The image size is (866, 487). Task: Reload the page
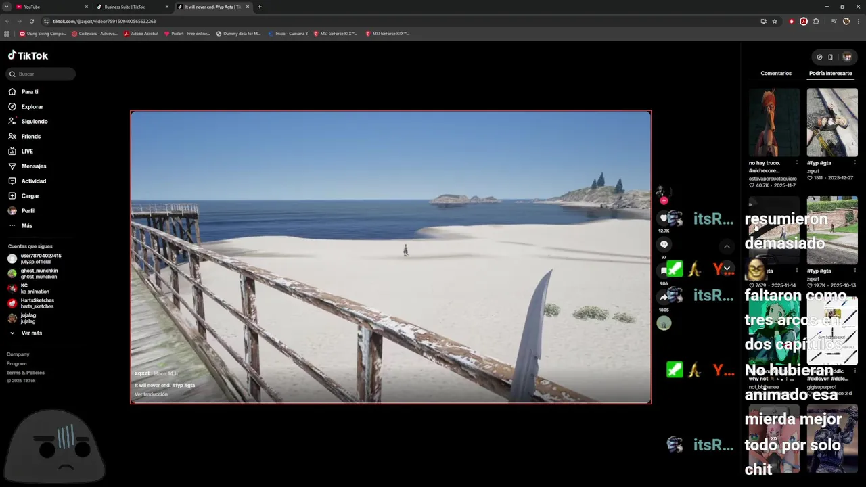31,21
